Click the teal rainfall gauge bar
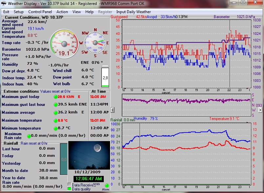 tap(64, 159)
